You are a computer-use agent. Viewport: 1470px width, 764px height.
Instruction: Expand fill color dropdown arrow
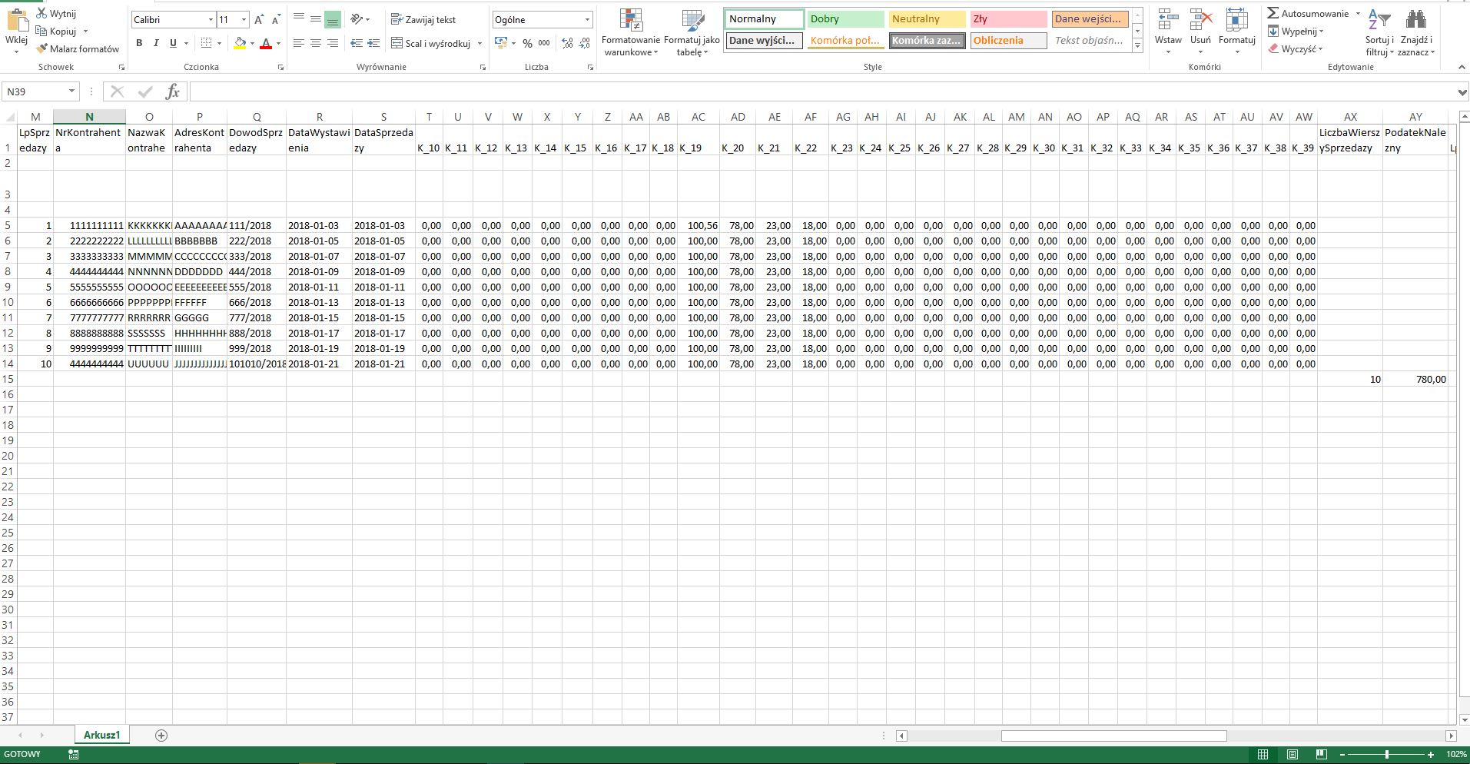[x=252, y=43]
